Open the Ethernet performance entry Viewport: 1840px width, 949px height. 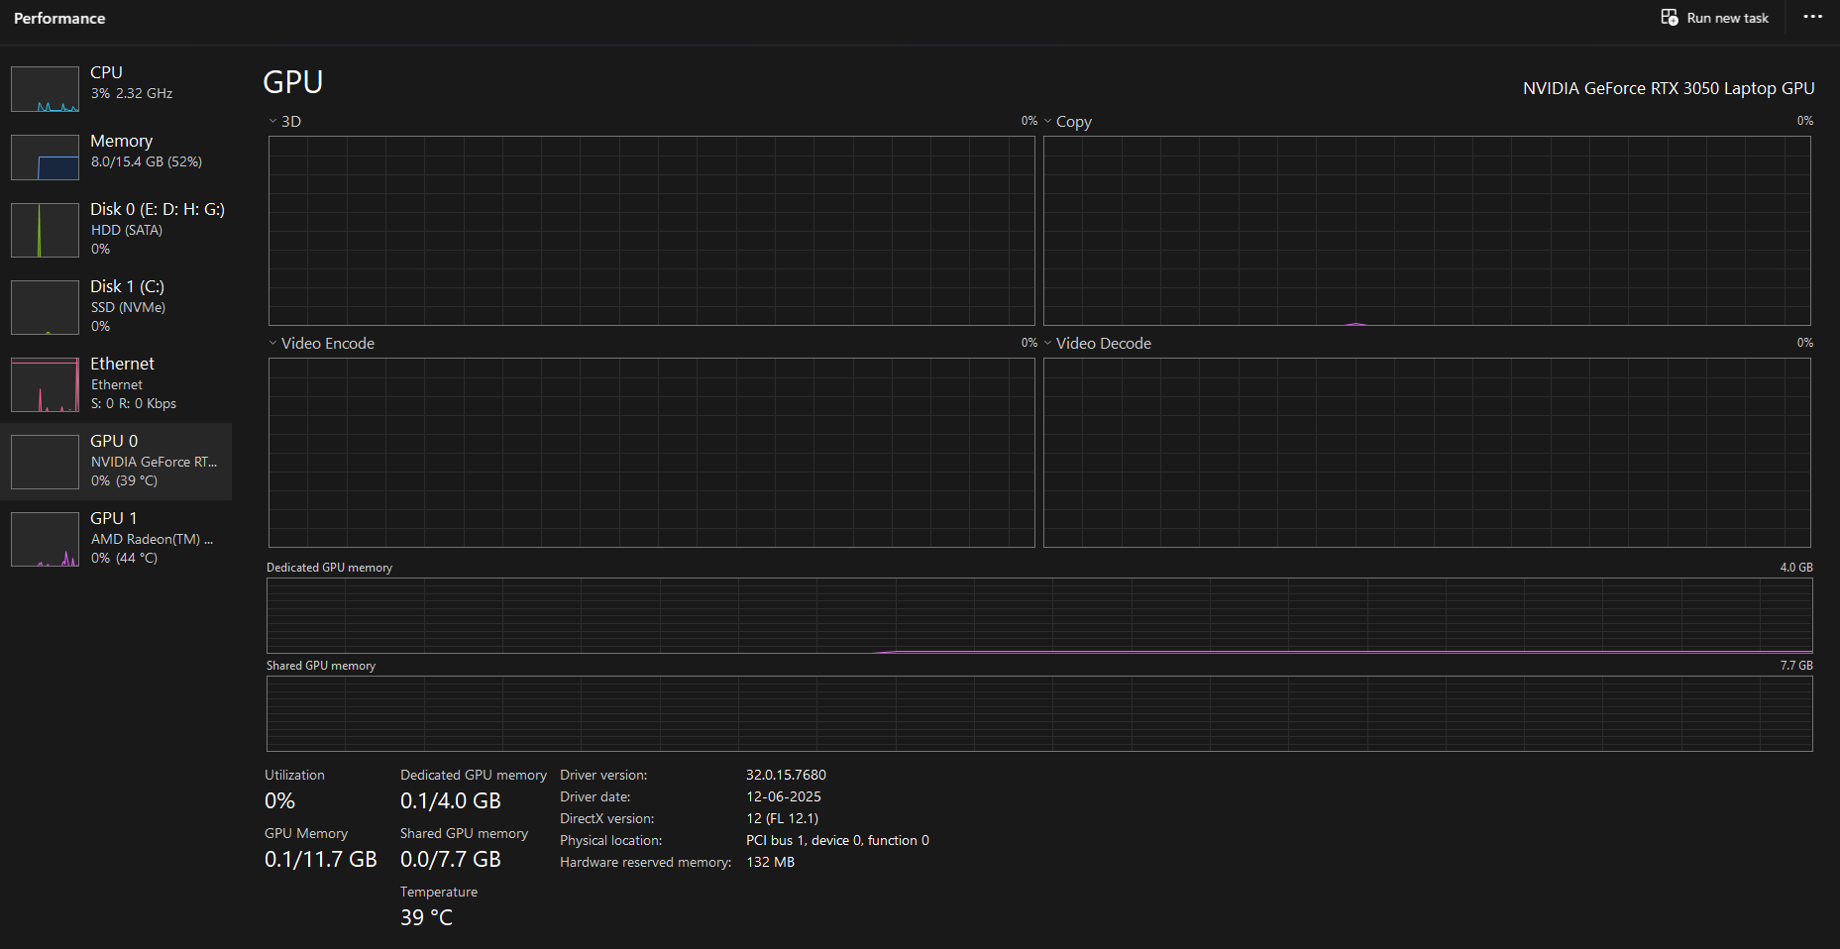tap(116, 383)
